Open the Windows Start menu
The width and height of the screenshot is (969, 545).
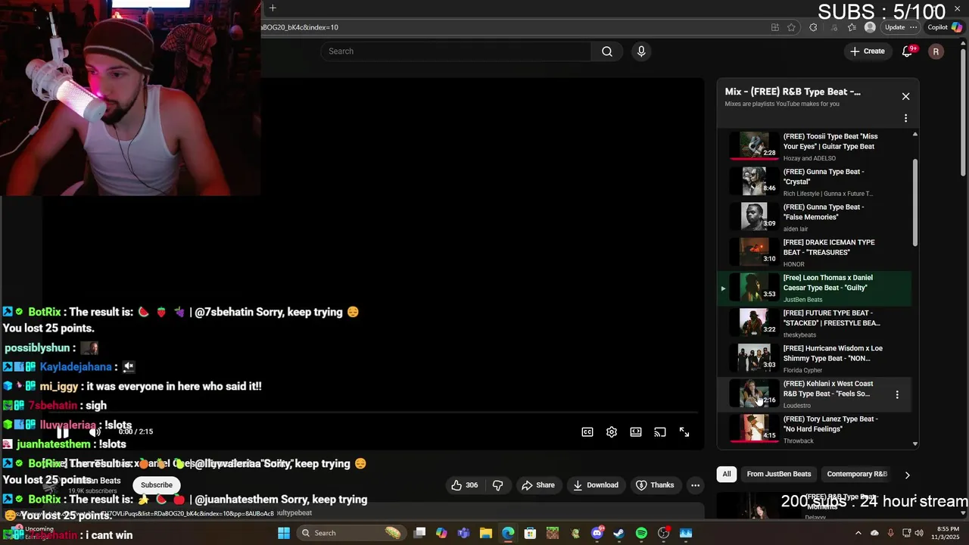(x=284, y=533)
